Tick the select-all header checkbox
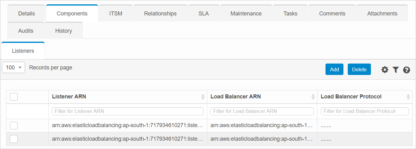Image resolution: width=416 pixels, height=149 pixels. tap(14, 97)
